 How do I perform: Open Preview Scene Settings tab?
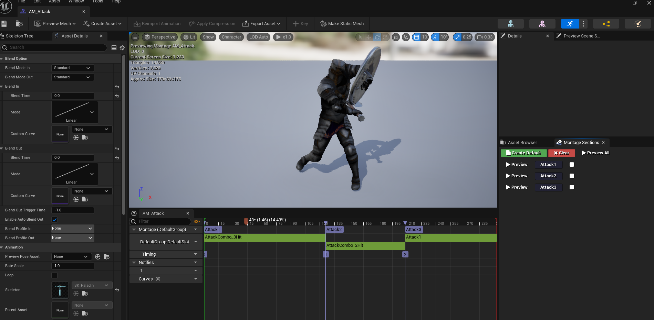(582, 36)
